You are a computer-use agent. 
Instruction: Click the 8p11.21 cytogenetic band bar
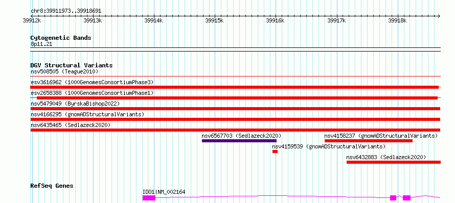[x=235, y=49]
